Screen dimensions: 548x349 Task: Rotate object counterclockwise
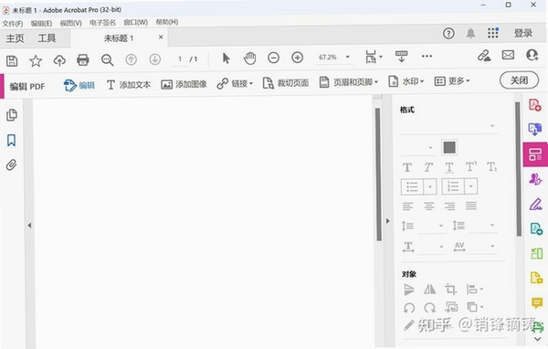pos(409,308)
